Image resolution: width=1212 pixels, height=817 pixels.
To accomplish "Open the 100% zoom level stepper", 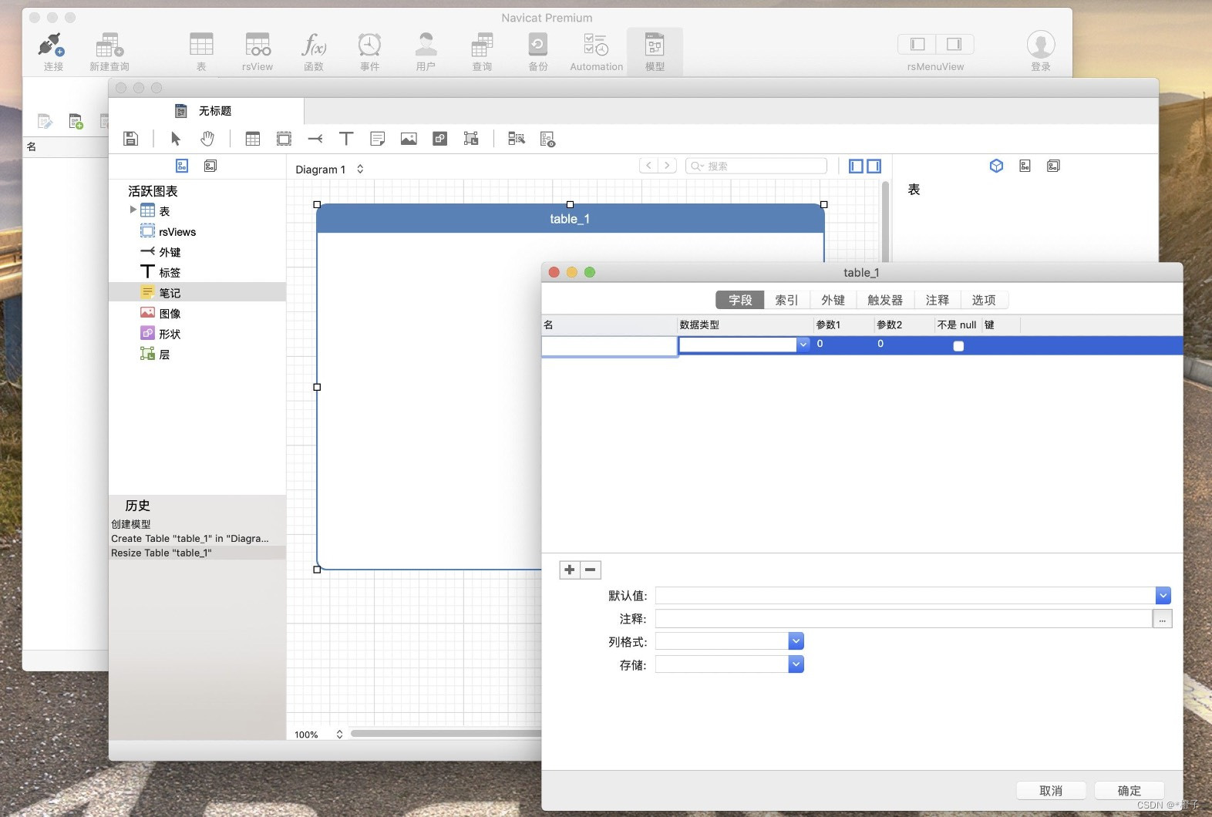I will click(339, 735).
